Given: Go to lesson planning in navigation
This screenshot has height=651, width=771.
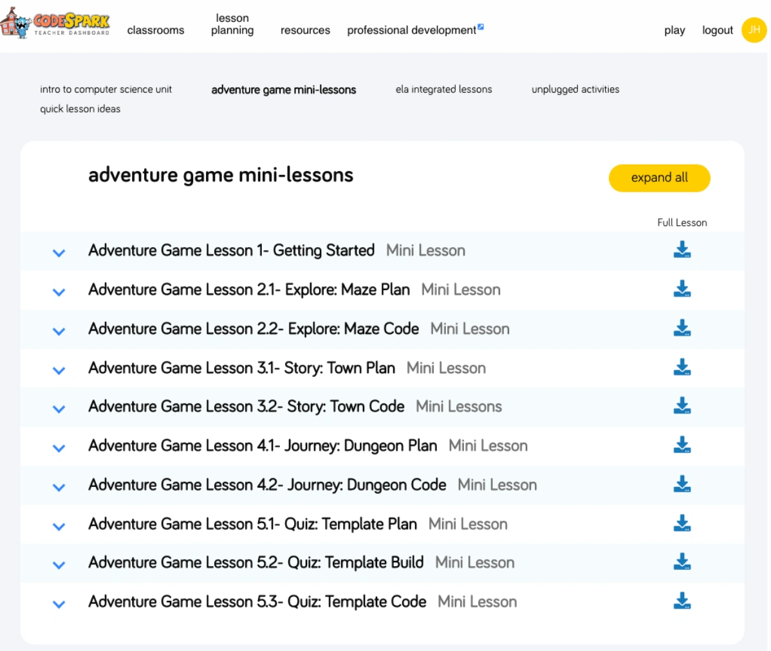Looking at the screenshot, I should tap(232, 24).
